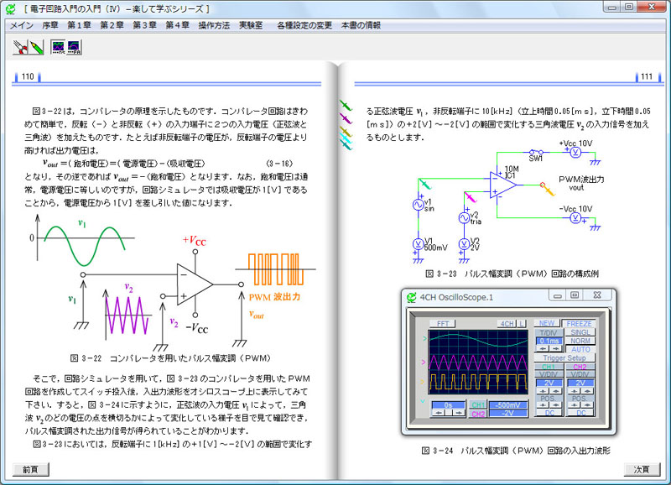
Task: Toggle switch SW1 in the circuit
Action: 536,153
